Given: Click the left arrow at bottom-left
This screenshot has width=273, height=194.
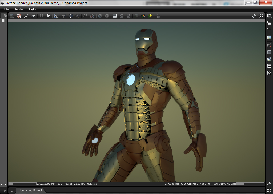Looking at the screenshot, I should 2,184.
